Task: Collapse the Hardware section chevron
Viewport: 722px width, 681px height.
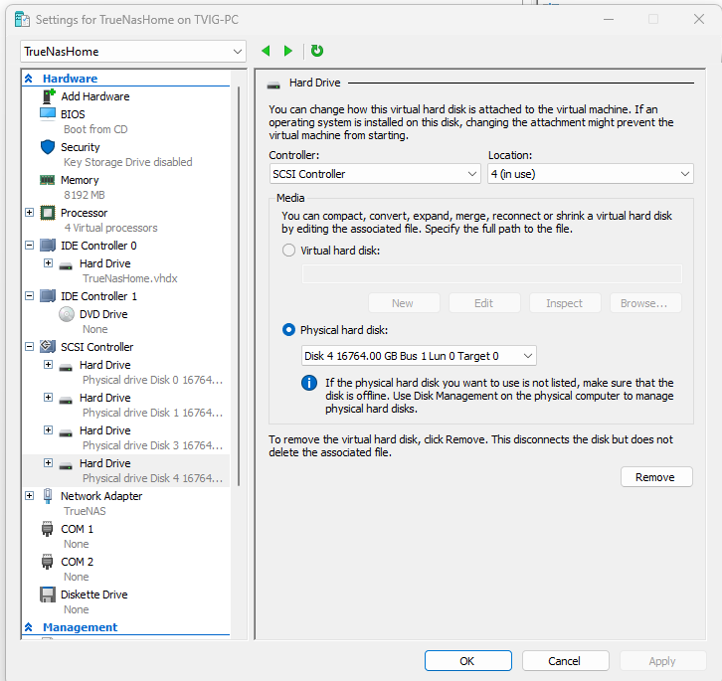Action: point(29,79)
